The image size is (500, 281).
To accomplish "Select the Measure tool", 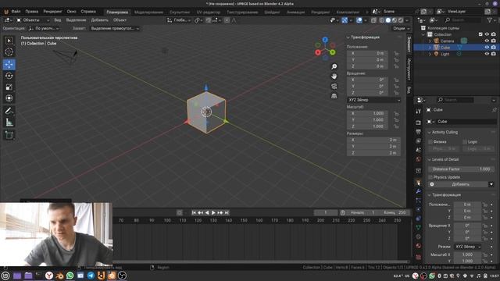I will (x=9, y=123).
